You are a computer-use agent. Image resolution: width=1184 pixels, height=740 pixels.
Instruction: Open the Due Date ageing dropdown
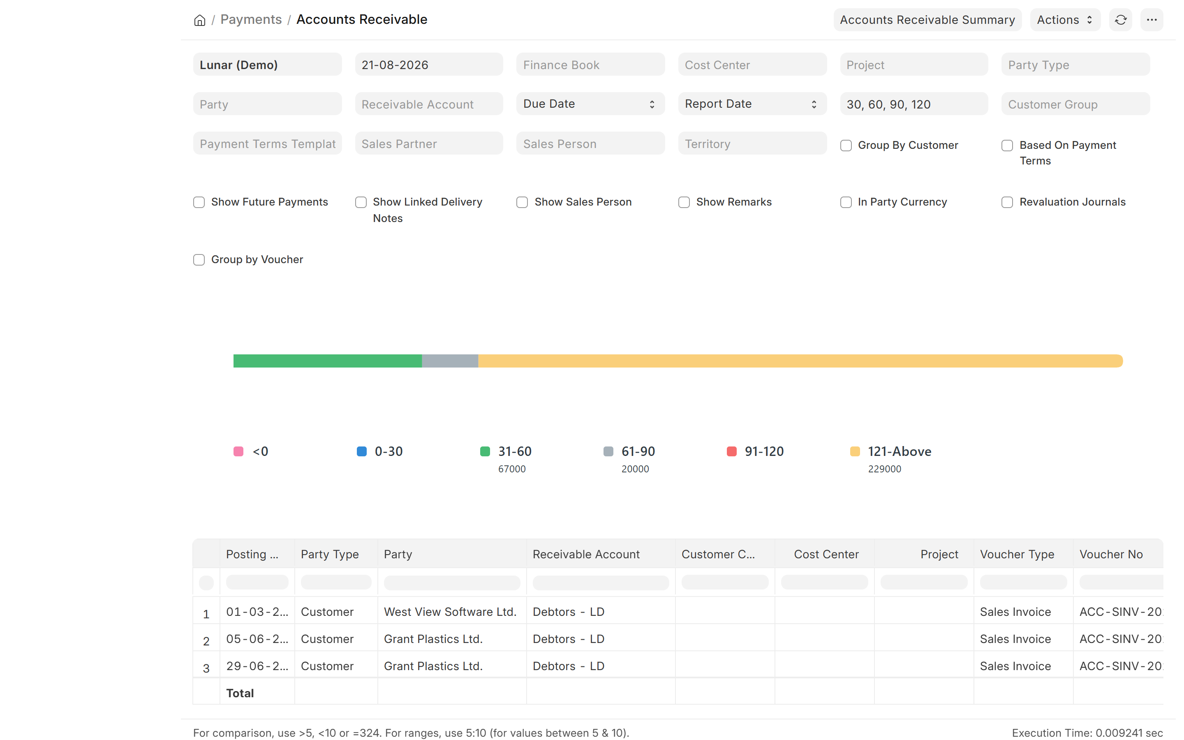[590, 104]
